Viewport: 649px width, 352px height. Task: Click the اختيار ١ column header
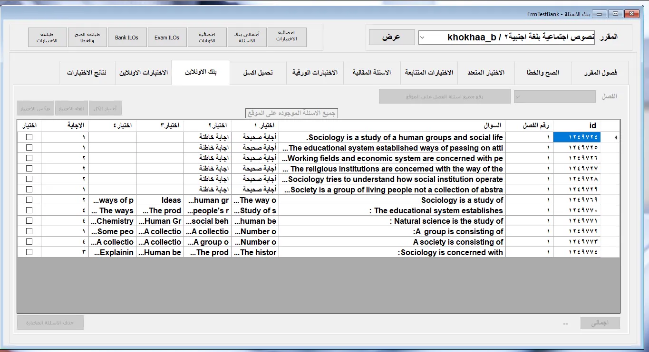coord(255,125)
